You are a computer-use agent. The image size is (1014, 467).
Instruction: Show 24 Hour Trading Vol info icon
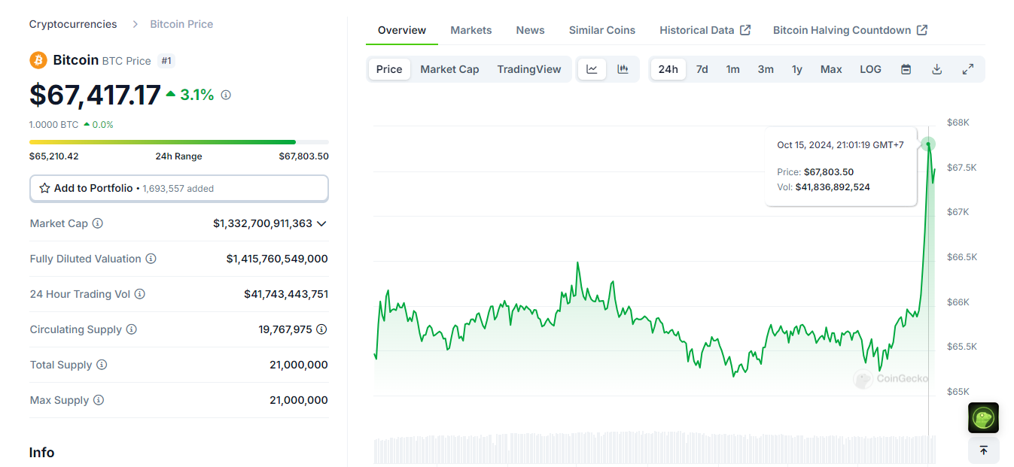click(x=140, y=294)
